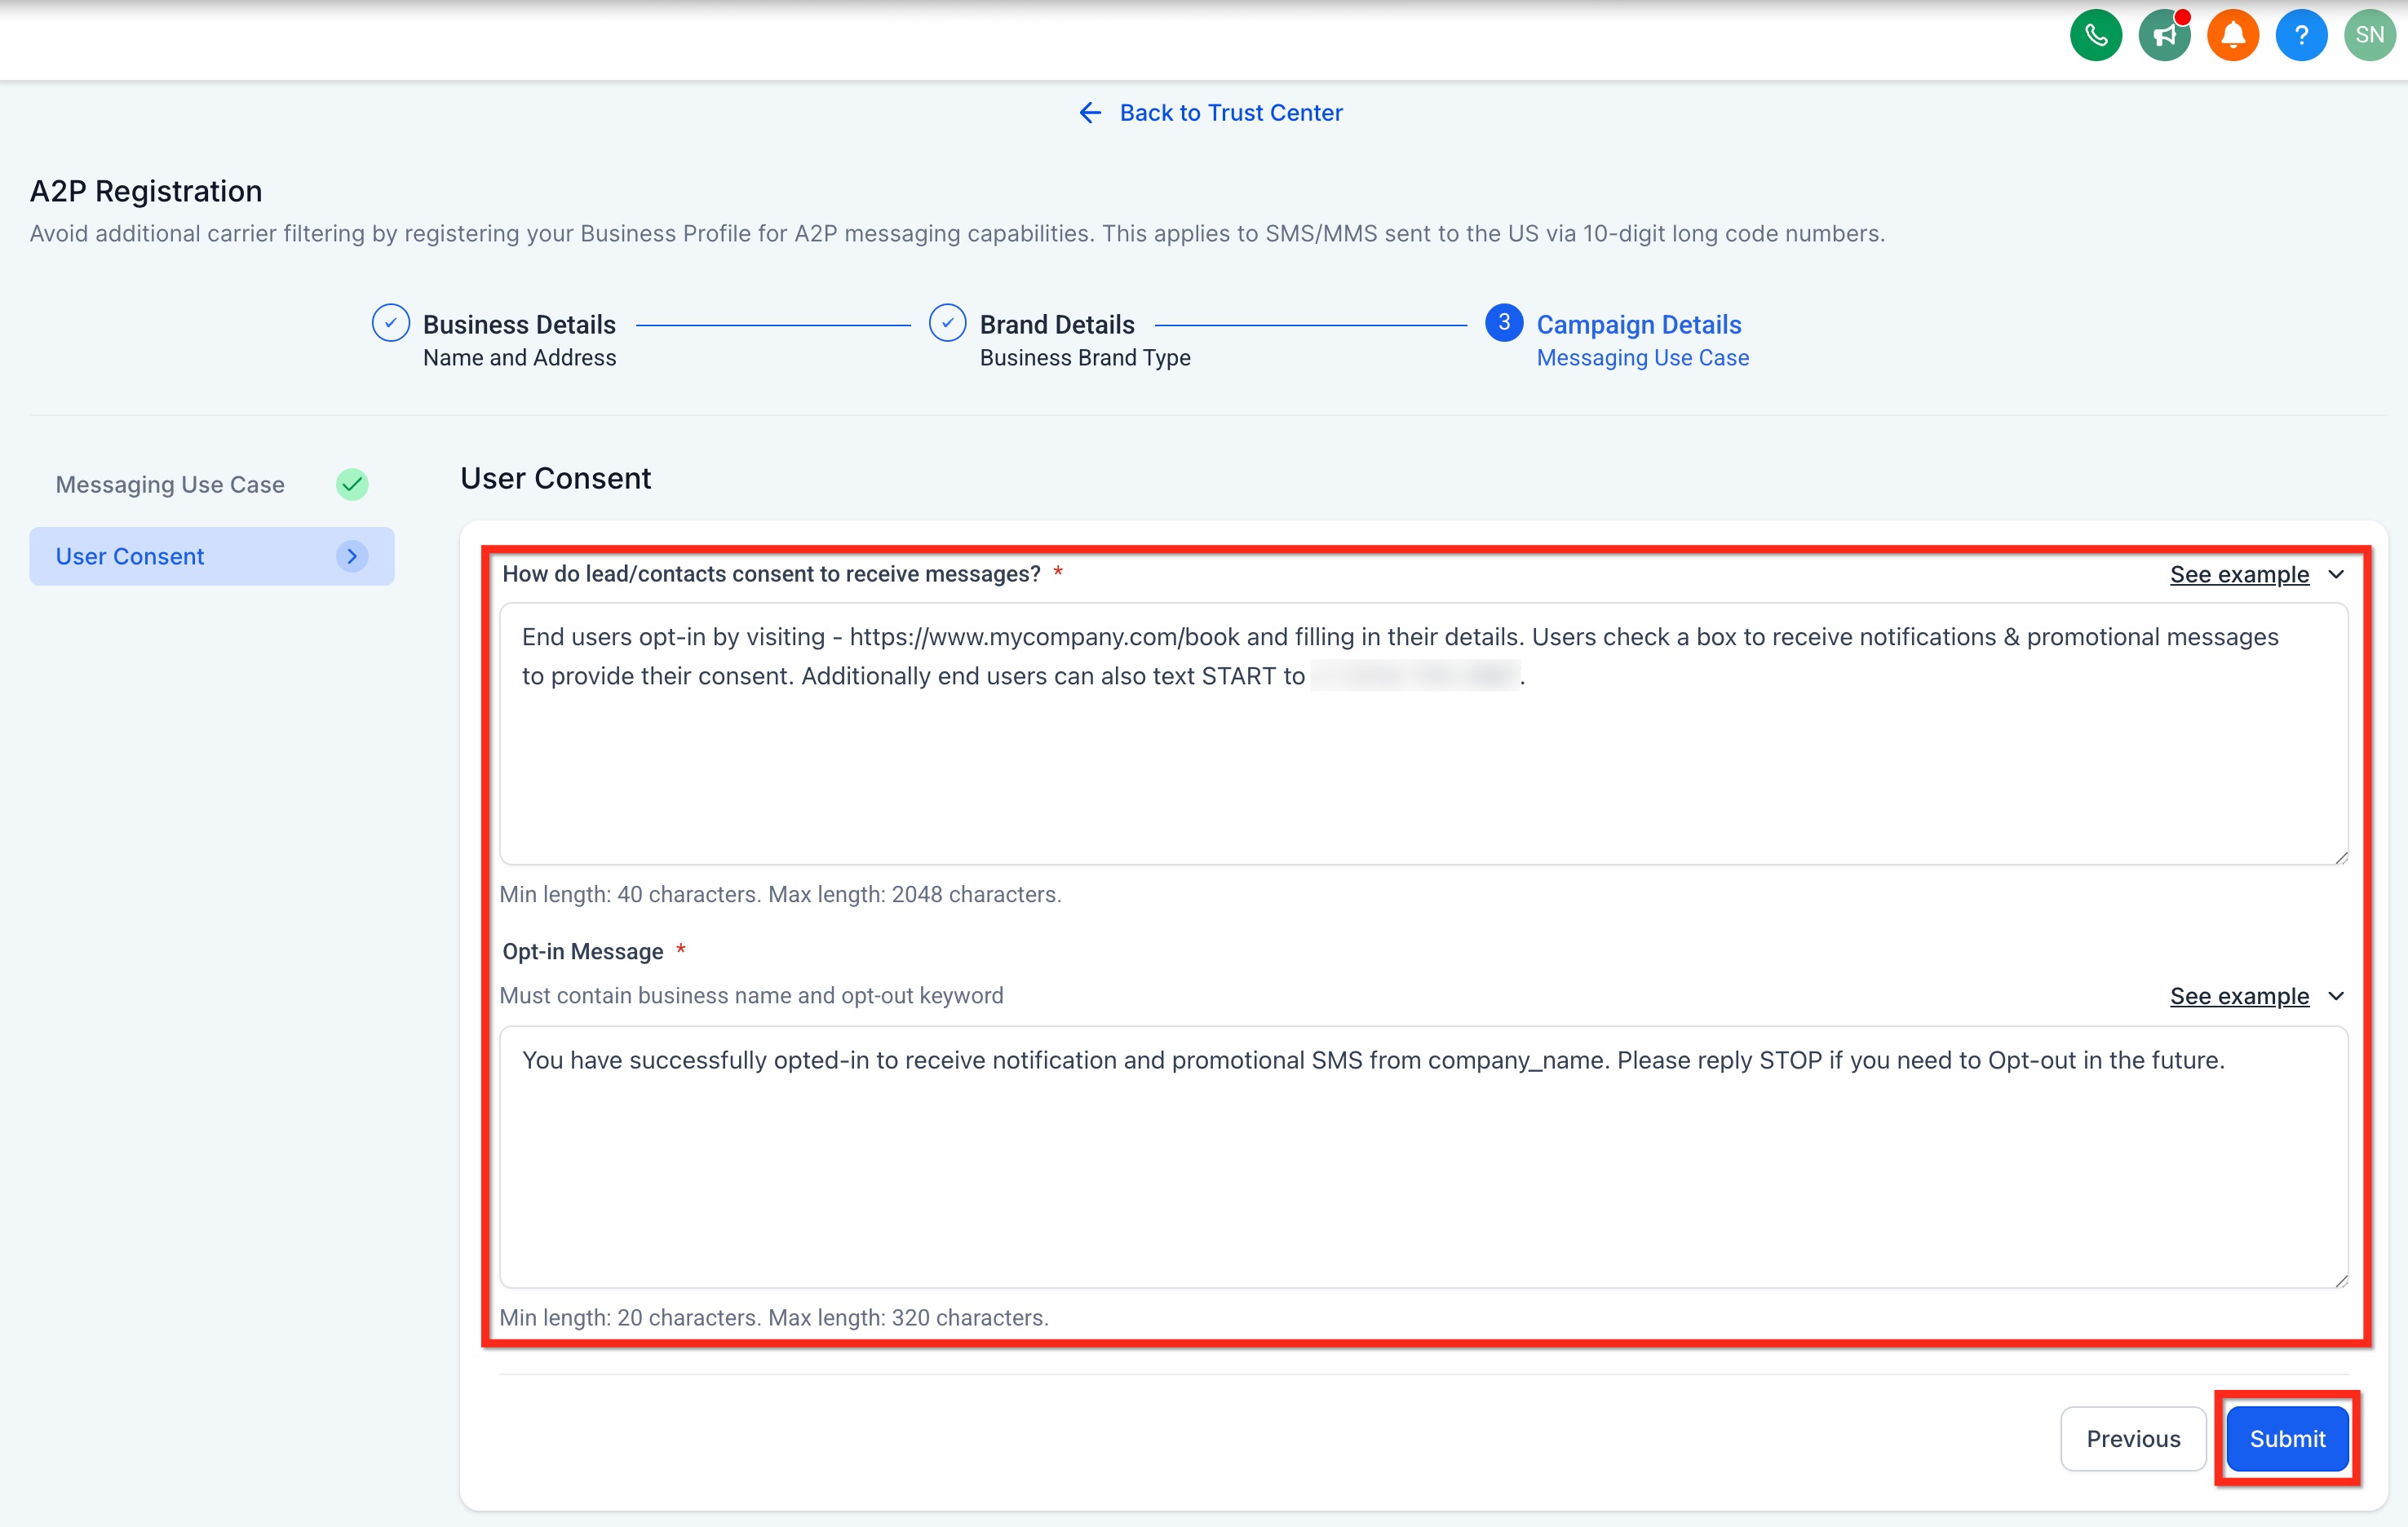Select the User Consent sidebar item
The width and height of the screenshot is (2408, 1527).
tap(130, 556)
